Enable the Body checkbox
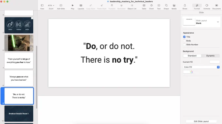Screen dimensions: 222x124 tap(184, 40)
